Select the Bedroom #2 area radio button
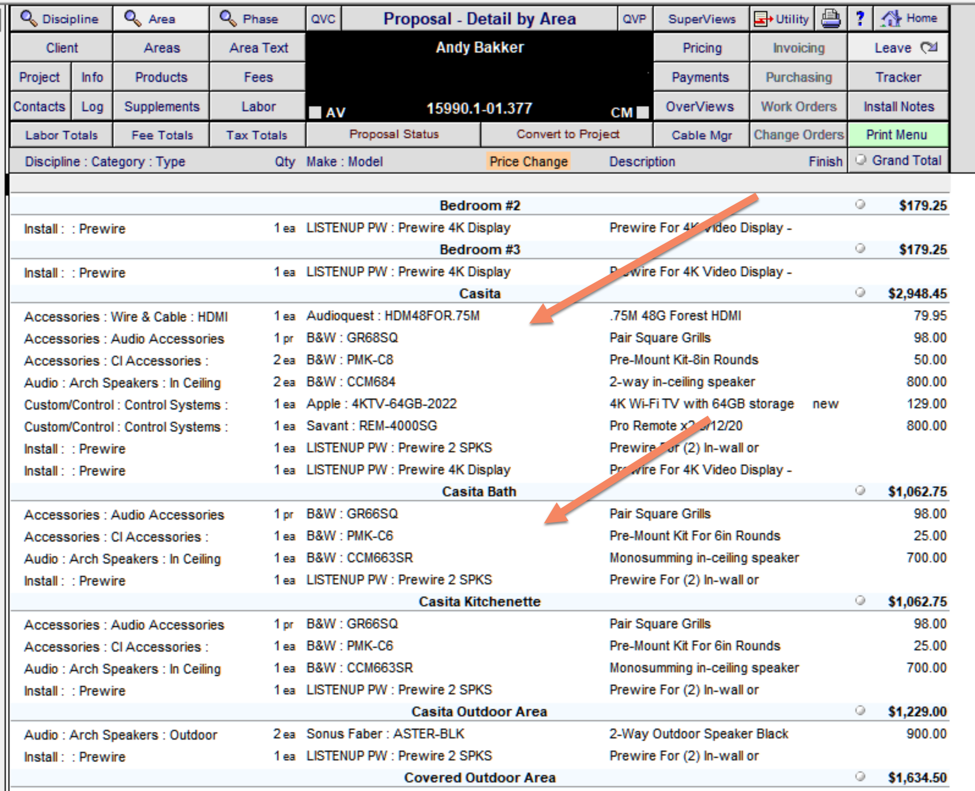Screen dimensions: 975x791 [x=860, y=204]
